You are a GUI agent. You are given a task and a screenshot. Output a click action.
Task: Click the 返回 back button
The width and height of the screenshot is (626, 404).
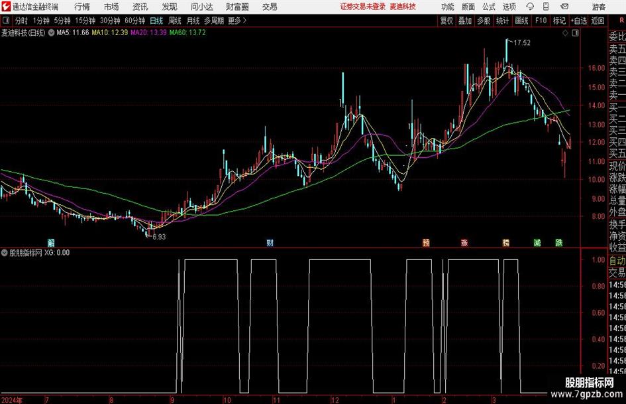(598, 21)
